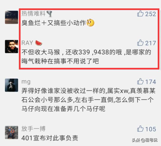161x146 pixels.
Task: Tap thumbs-up on 放手一搏's comment
Action: [140, 129]
